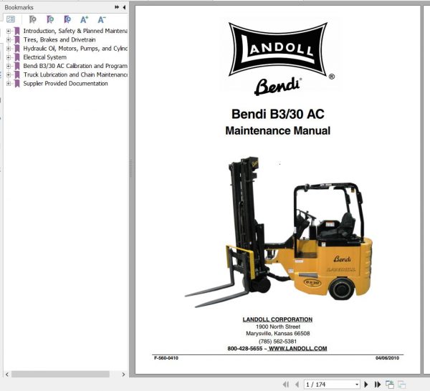Go to the first page
The image size is (430, 391).
(286, 385)
